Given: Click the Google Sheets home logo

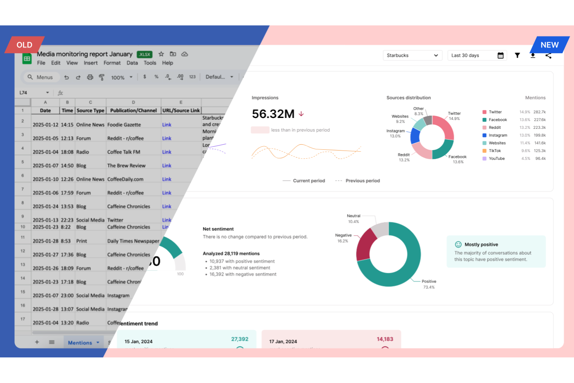Looking at the screenshot, I should coord(27,59).
